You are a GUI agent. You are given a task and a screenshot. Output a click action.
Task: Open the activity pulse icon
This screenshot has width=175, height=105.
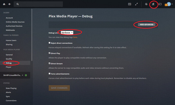pyautogui.click(x=146, y=4)
